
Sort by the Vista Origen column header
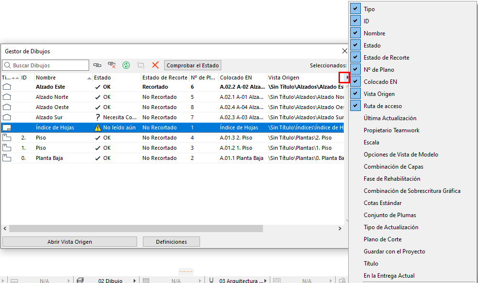point(305,78)
